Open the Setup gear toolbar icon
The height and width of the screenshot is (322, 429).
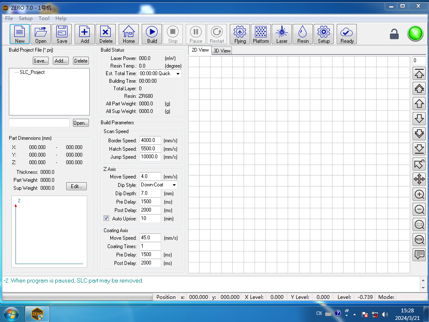(324, 34)
